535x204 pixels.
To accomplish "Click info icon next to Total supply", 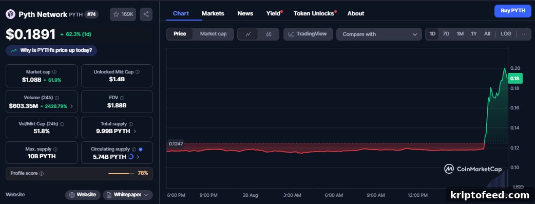I will tap(131, 124).
